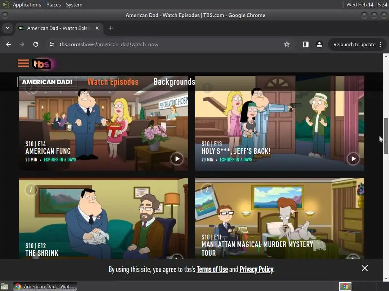Image resolution: width=389 pixels, height=291 pixels.
Task: Open the Places menu
Action: pos(53,5)
